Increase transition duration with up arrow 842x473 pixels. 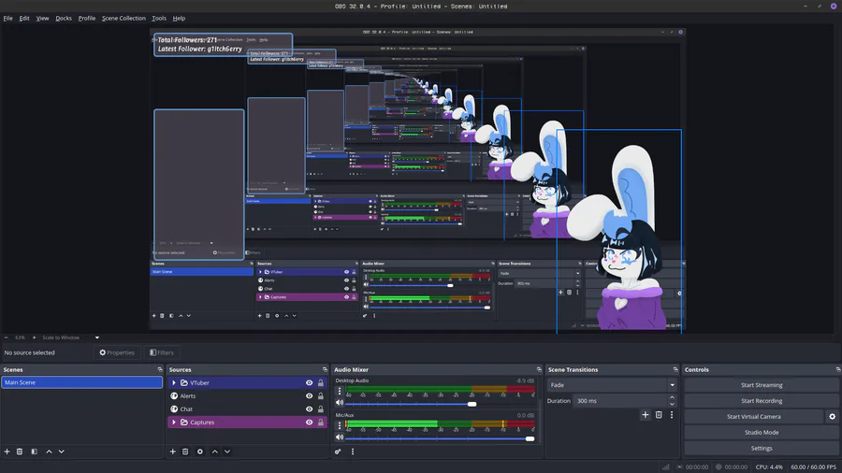672,397
